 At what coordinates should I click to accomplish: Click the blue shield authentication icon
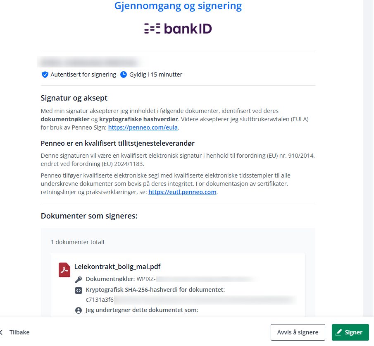[45, 74]
